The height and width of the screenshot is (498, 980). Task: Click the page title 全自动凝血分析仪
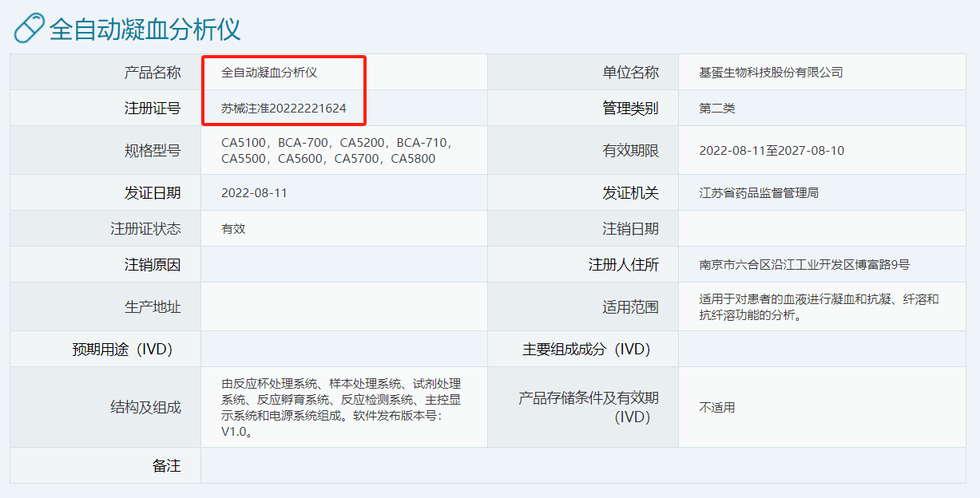coord(145,29)
